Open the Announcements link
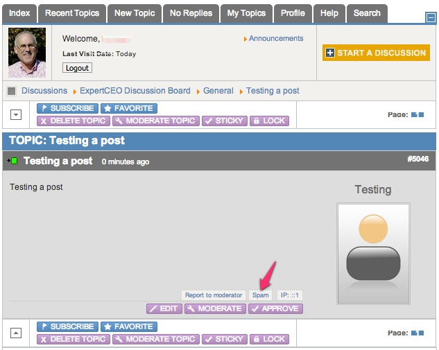 click(x=275, y=39)
